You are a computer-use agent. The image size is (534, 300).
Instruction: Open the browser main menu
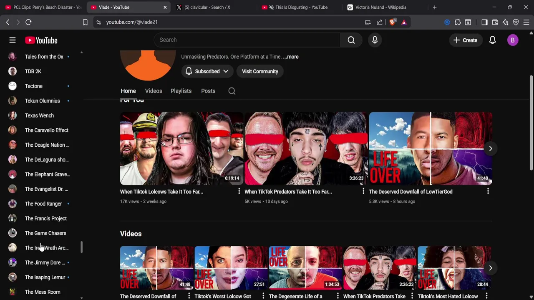tap(526, 22)
